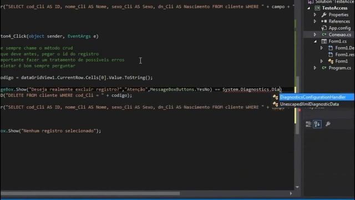Select TesteAccess project in Solution Explorer
355x200 pixels.
click(x=334, y=8)
